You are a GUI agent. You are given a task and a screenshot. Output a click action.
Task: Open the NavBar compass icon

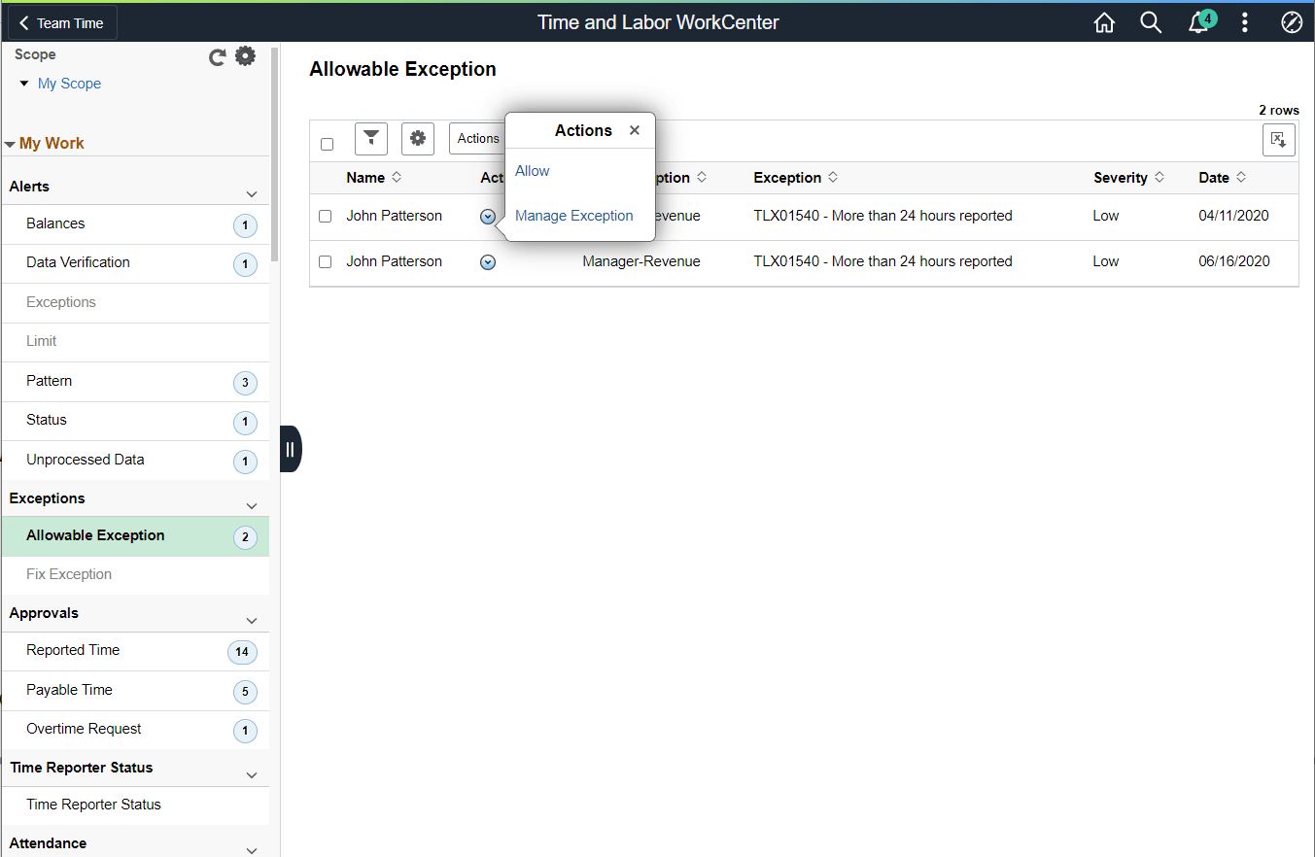pyautogui.click(x=1291, y=21)
